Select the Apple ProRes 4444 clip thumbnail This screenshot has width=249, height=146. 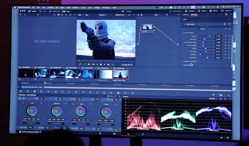coord(120,74)
